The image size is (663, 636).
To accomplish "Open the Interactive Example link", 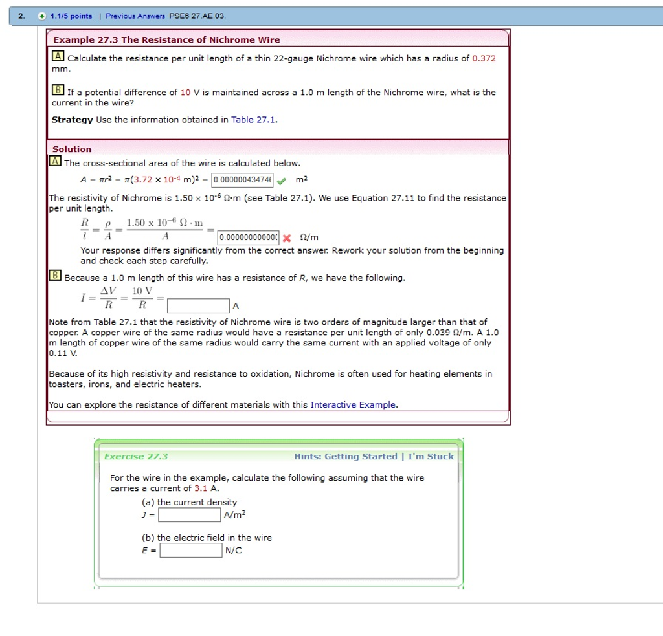I will 352,404.
